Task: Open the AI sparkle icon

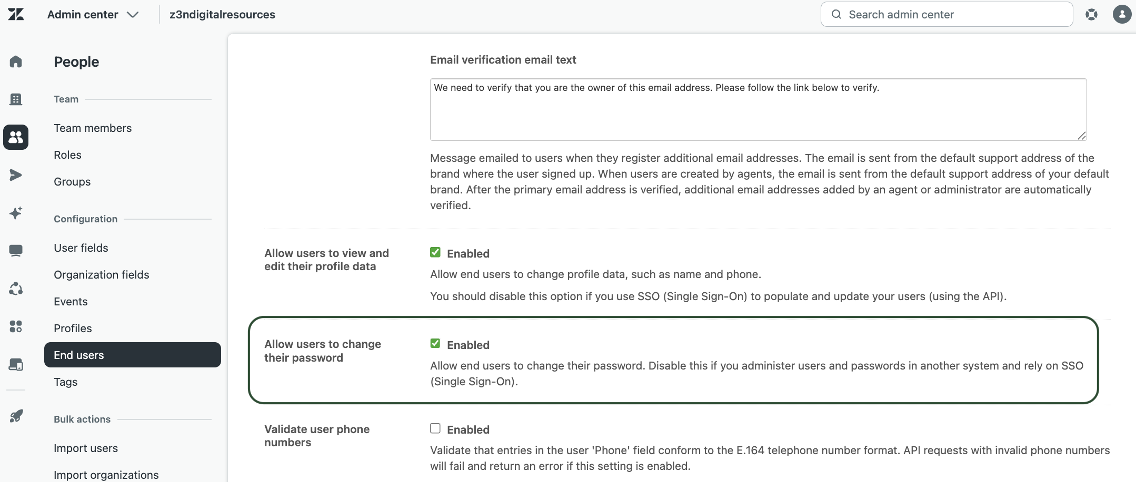Action: click(x=16, y=213)
